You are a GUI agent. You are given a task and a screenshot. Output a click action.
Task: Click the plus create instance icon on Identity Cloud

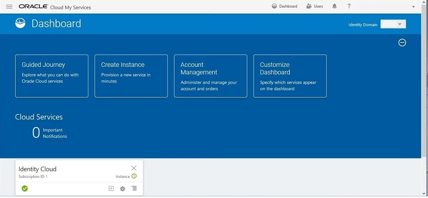click(x=111, y=188)
